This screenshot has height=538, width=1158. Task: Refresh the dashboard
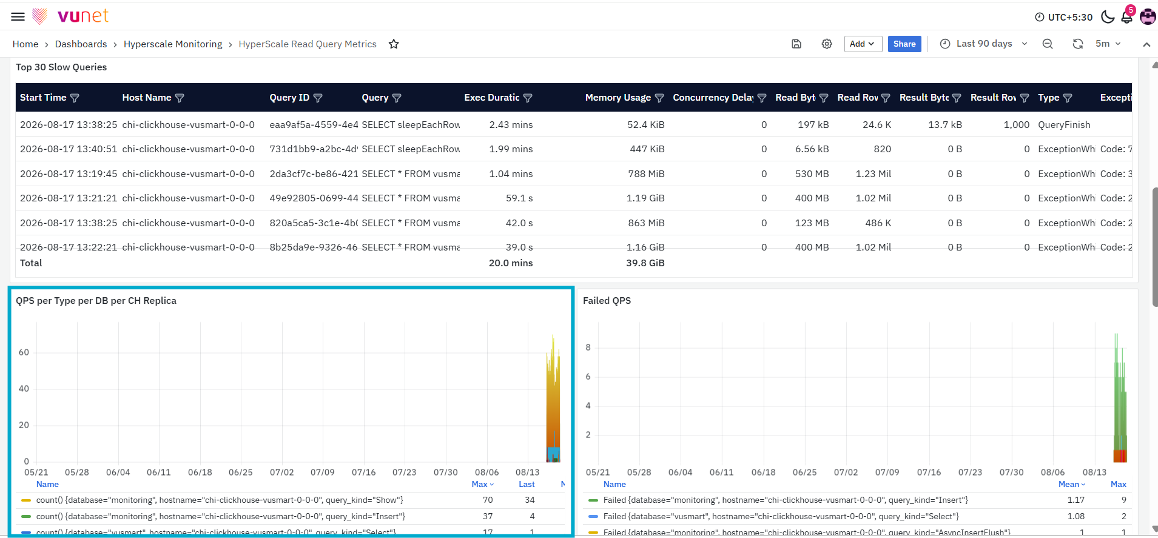[1078, 44]
